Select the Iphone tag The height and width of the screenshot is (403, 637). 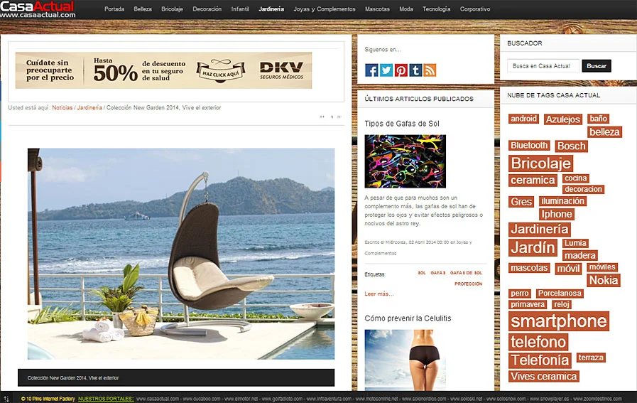click(557, 214)
